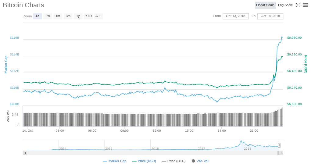Switch to Log Scale
Image resolution: width=311 pixels, height=164 pixels.
coord(285,5)
